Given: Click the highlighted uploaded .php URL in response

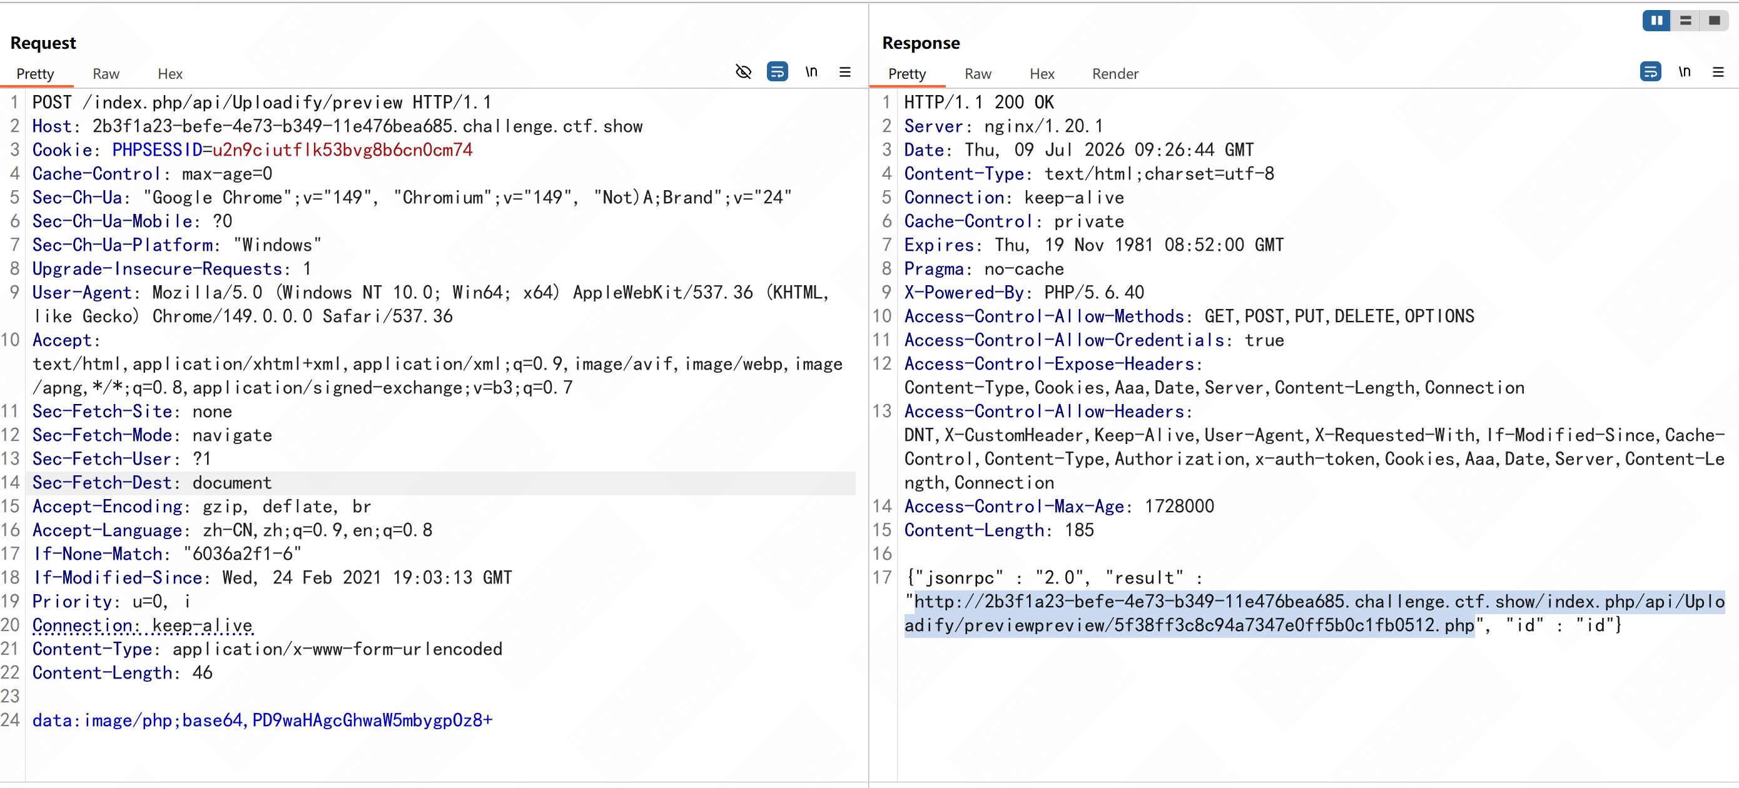Looking at the screenshot, I should pos(1314,614).
